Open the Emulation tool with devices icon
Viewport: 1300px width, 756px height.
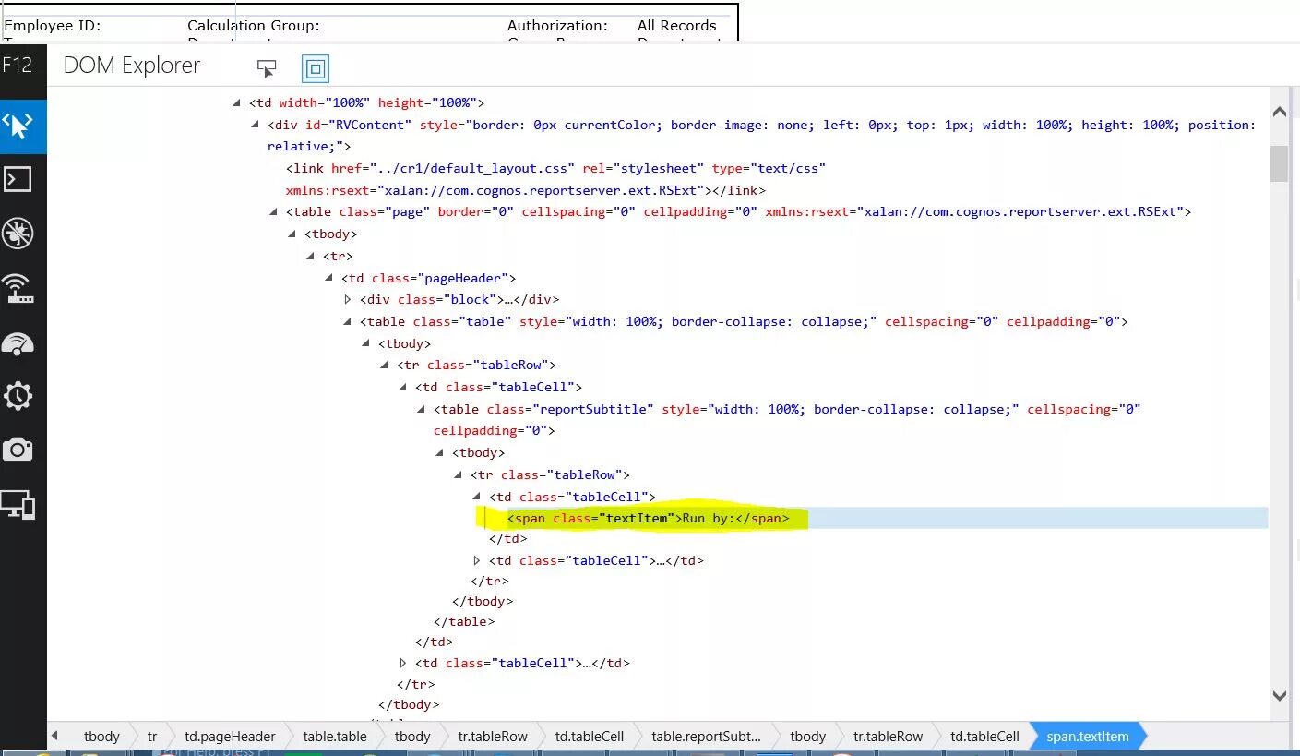[x=18, y=504]
